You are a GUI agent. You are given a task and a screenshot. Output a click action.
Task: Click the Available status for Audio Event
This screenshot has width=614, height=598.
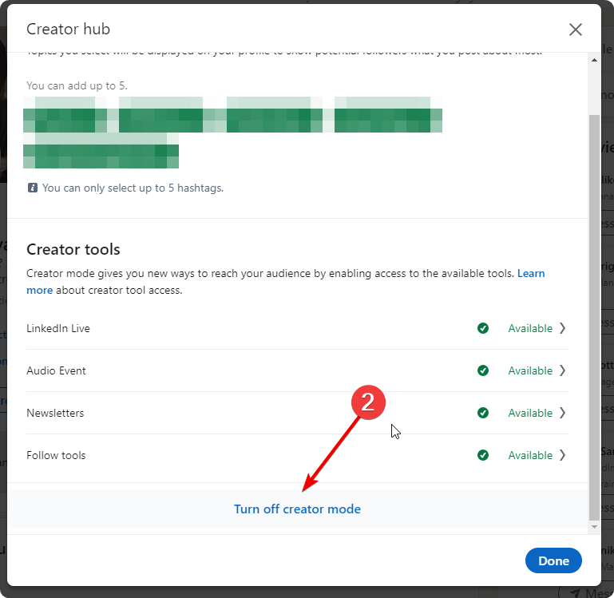[x=530, y=370]
